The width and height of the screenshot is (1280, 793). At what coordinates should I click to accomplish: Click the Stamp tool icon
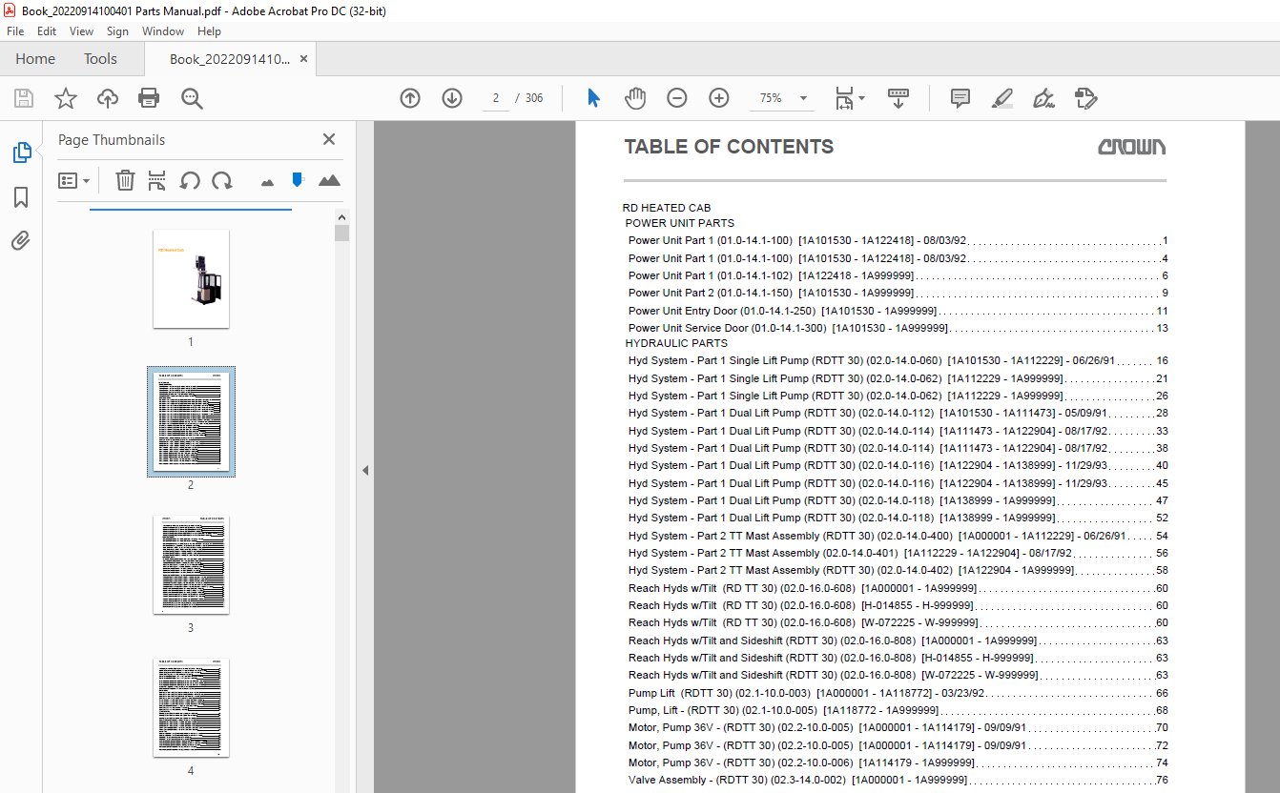coord(1085,98)
